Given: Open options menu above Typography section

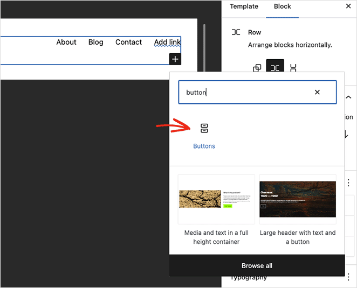Looking at the screenshot, I should (x=348, y=183).
